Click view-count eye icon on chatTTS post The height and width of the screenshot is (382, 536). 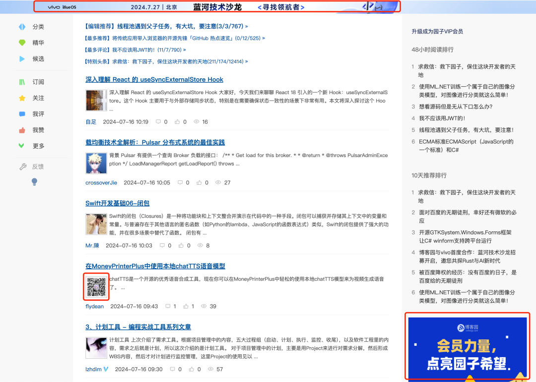204,306
